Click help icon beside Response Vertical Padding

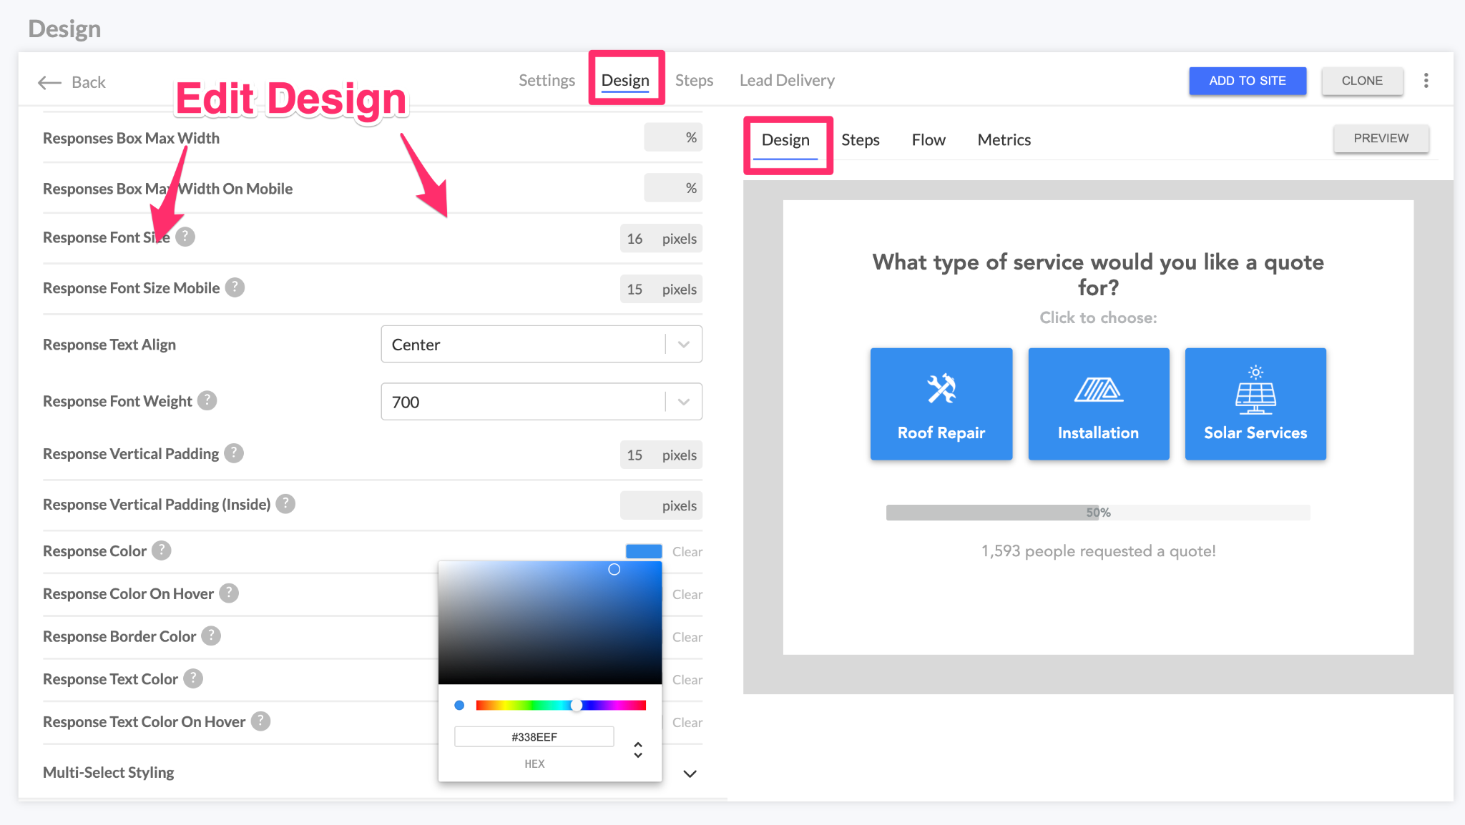[x=234, y=453]
